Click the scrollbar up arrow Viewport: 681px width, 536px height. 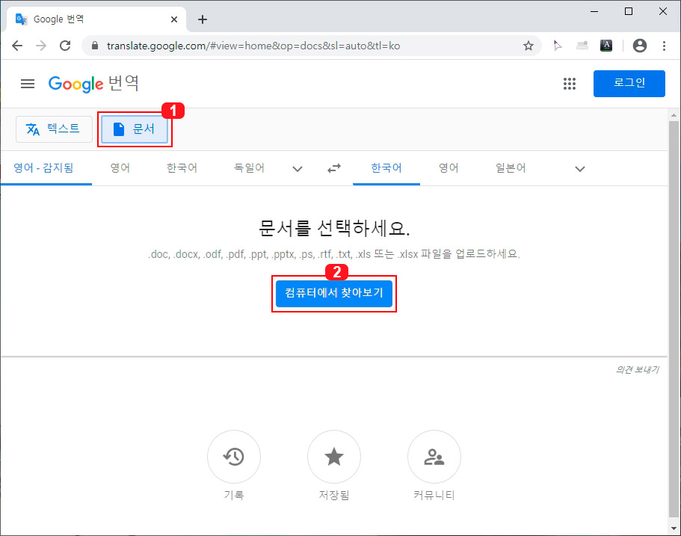[674, 115]
